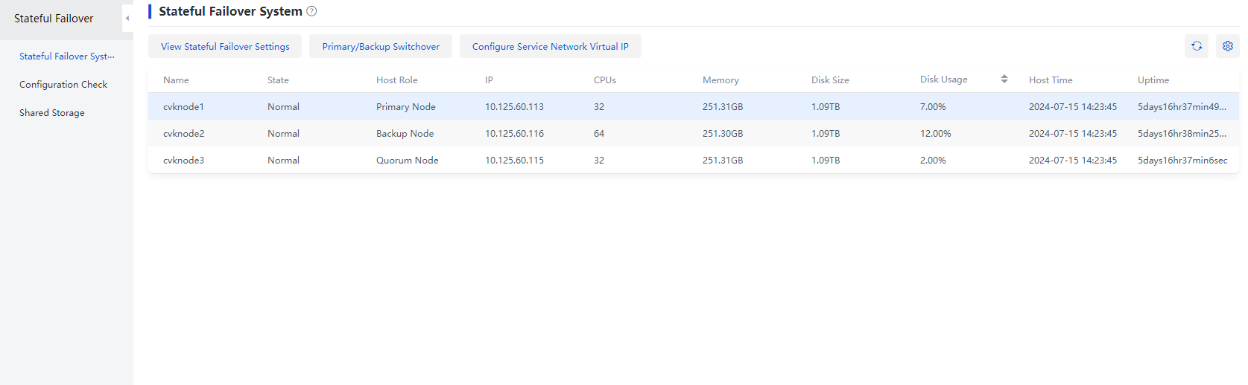Collapse the sidebar with the arrow handle
1248x385 pixels.
127,19
